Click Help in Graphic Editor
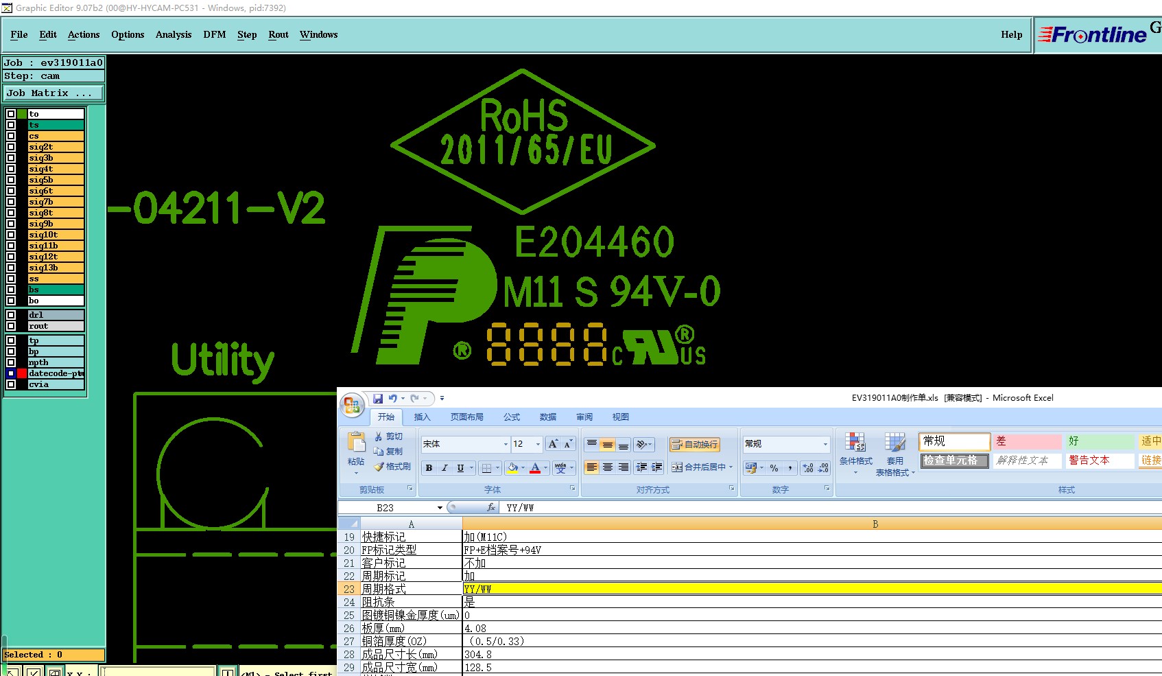Viewport: 1162px width, 676px height. (x=1011, y=35)
